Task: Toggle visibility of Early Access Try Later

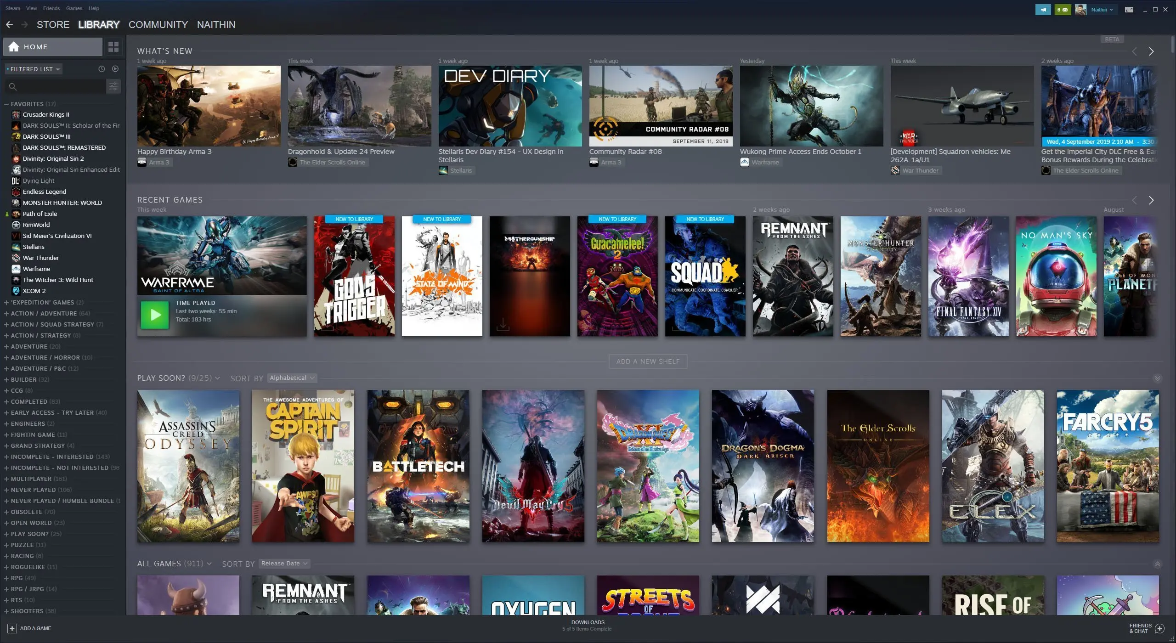Action: (6, 412)
